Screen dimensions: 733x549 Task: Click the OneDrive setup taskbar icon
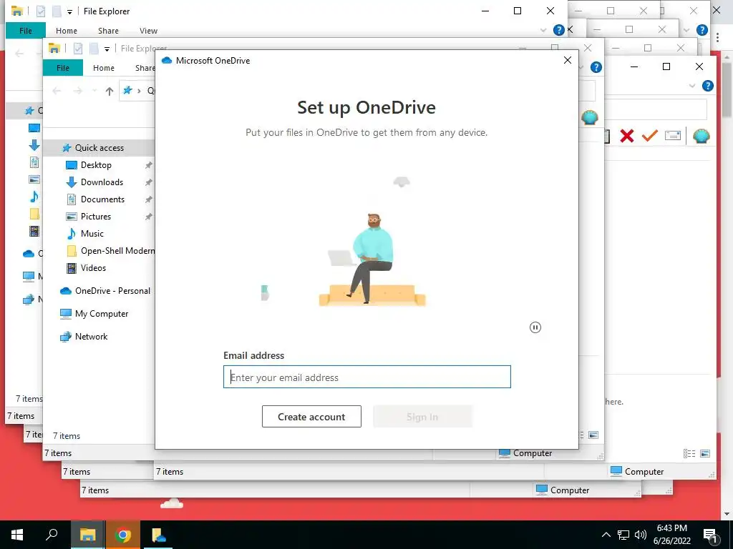pos(158,535)
